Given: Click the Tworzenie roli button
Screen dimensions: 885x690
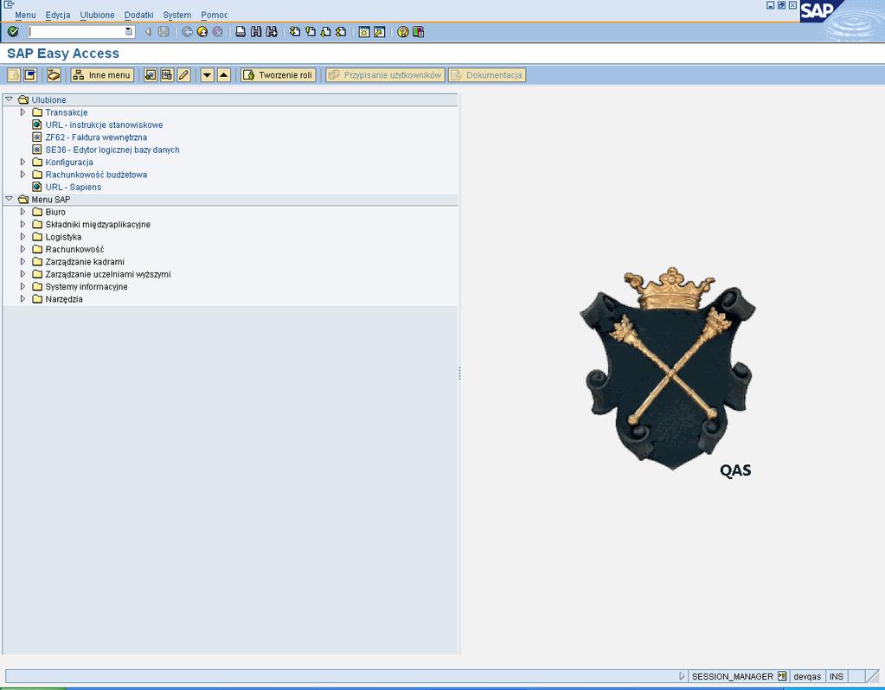Looking at the screenshot, I should pyautogui.click(x=279, y=75).
